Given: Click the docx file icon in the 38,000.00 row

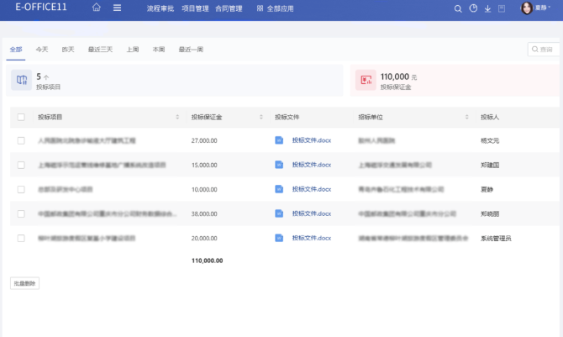Looking at the screenshot, I should click(280, 213).
